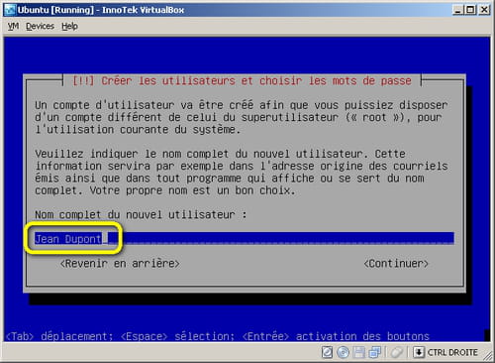495x363 pixels.
Task: Click the window resize grip corner
Action: point(487,356)
